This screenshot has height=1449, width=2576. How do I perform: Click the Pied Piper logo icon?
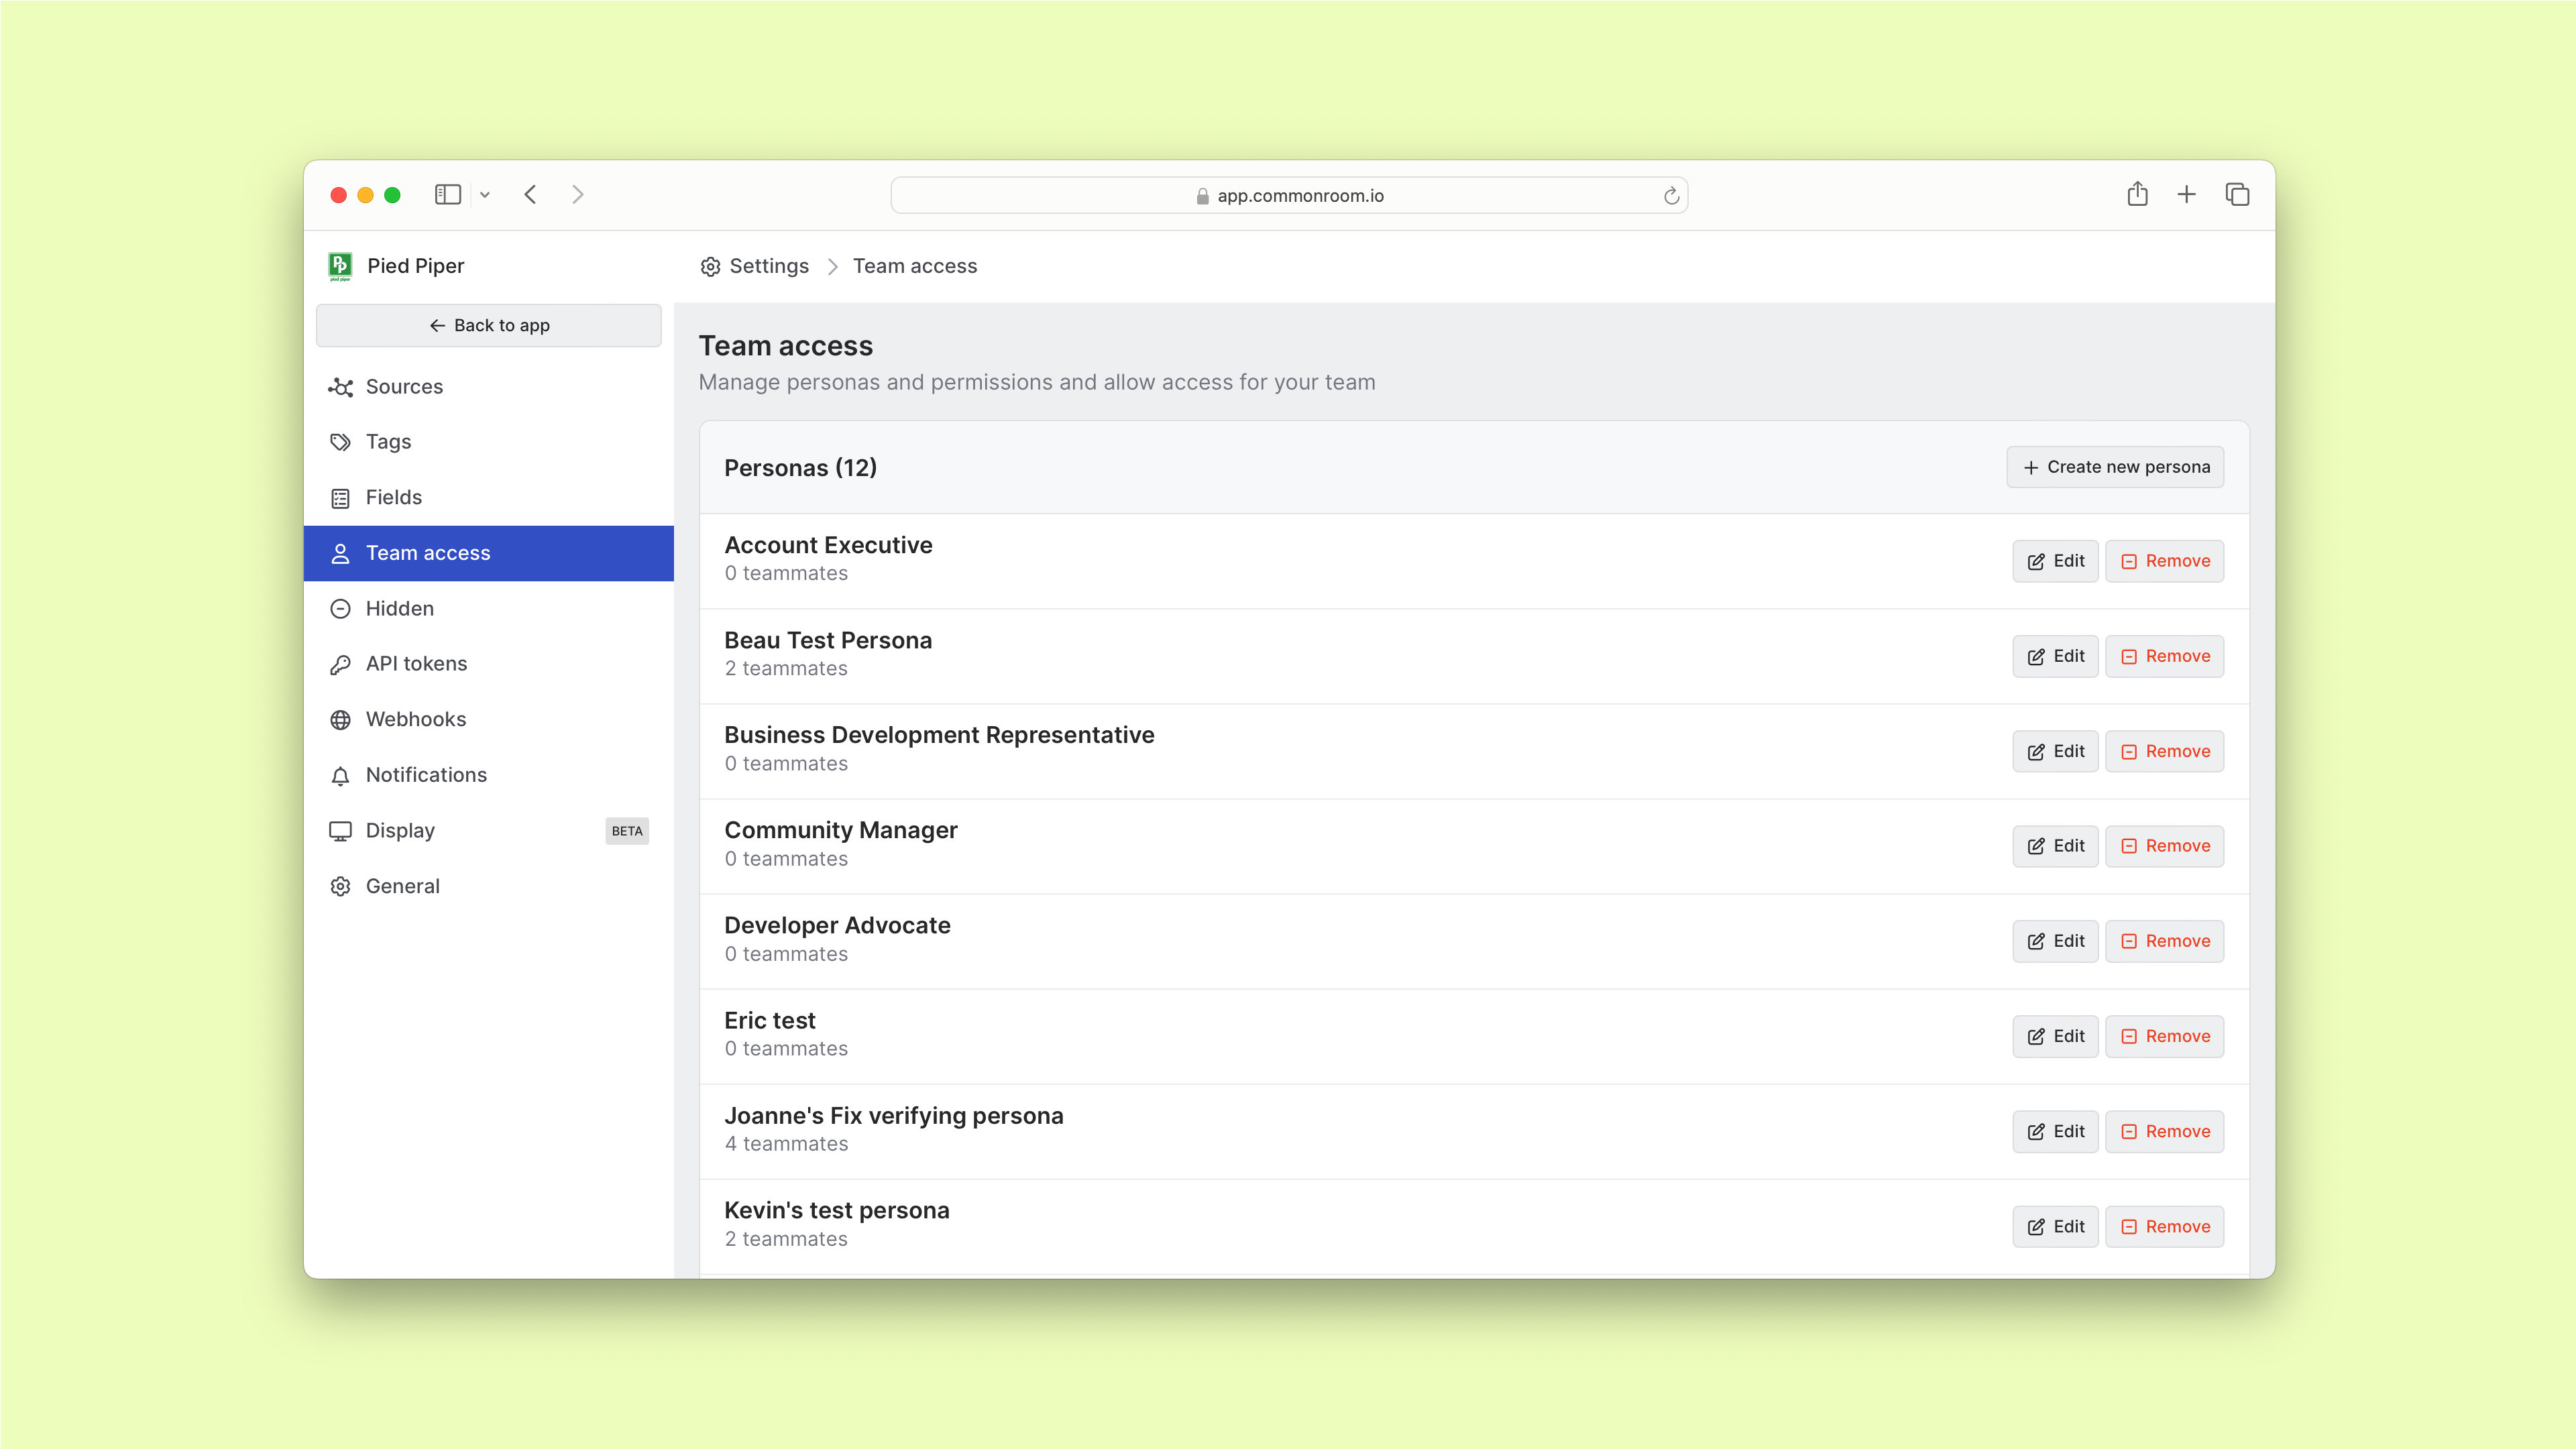pyautogui.click(x=340, y=266)
